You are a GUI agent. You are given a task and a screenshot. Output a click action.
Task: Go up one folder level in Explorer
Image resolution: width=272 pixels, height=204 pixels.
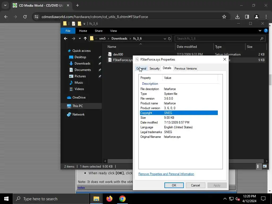85,39
